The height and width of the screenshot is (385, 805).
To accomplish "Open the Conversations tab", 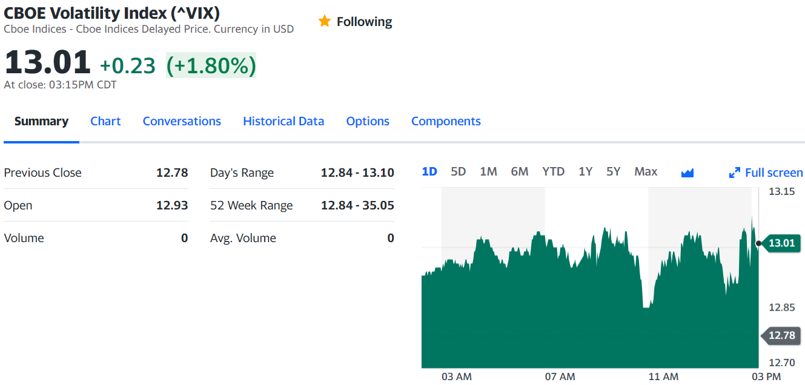I will tap(182, 121).
